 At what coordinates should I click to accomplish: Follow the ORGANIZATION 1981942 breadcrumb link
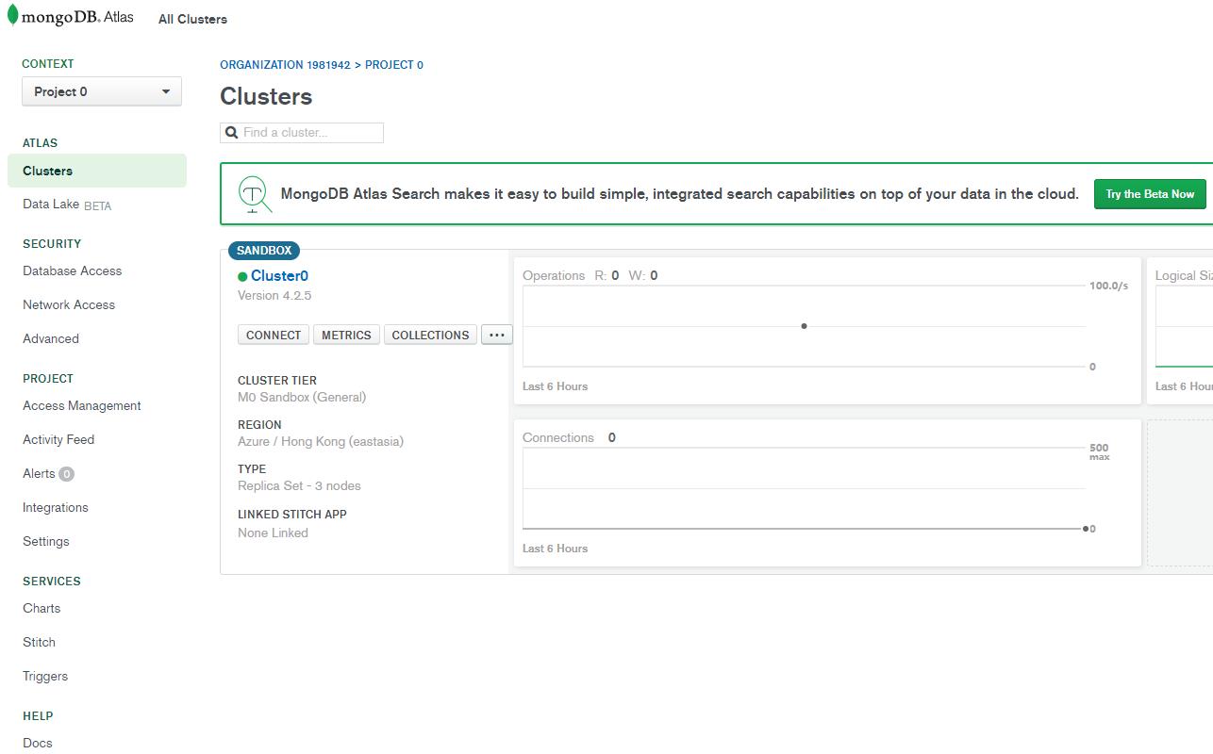[285, 65]
